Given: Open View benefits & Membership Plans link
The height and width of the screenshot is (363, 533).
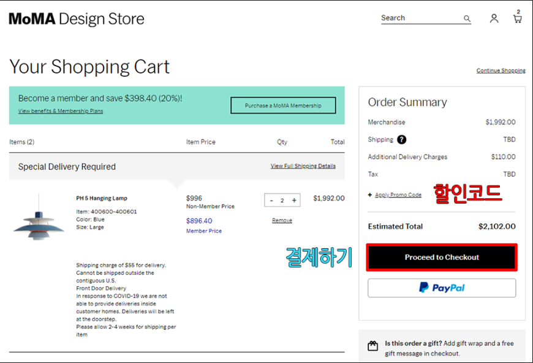Looking at the screenshot, I should point(61,111).
